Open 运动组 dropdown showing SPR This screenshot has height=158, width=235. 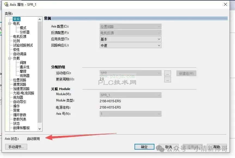(130, 73)
